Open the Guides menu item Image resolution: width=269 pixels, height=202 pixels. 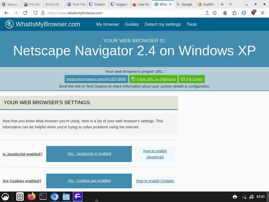[x=132, y=24]
